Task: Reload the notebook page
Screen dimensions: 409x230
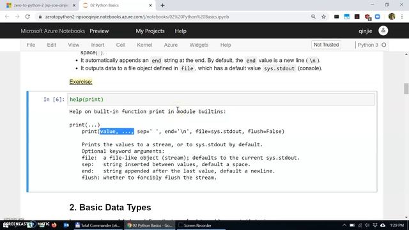Action: coord(27,17)
